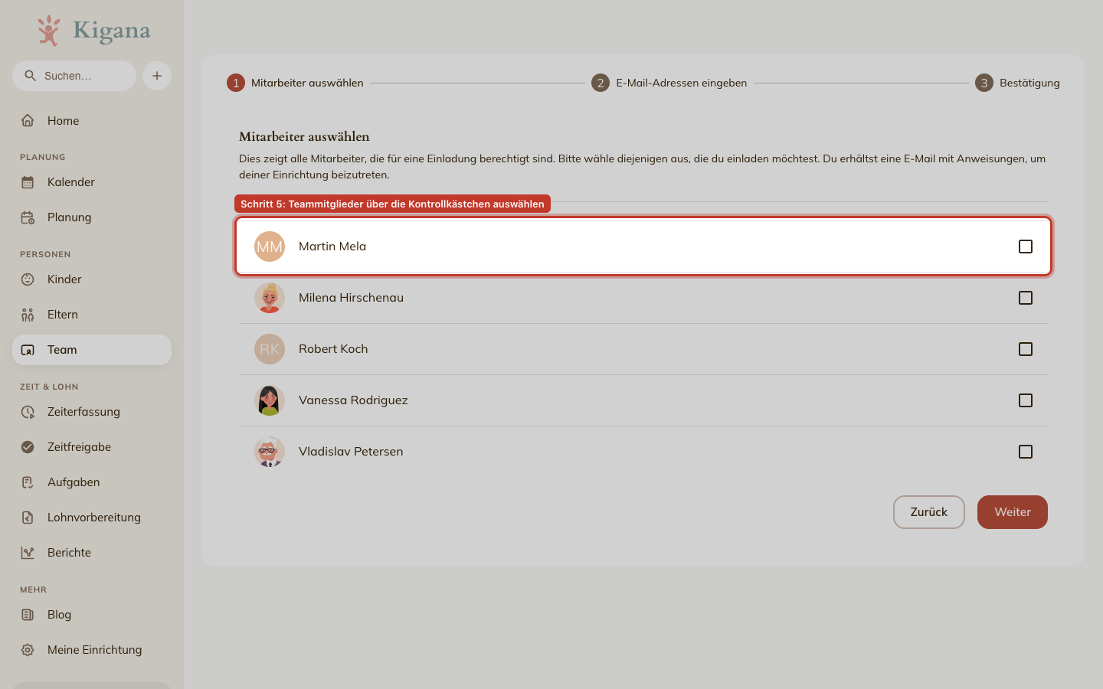Open Lohnvorbereitung via its document icon
The width and height of the screenshot is (1103, 689).
tap(28, 518)
